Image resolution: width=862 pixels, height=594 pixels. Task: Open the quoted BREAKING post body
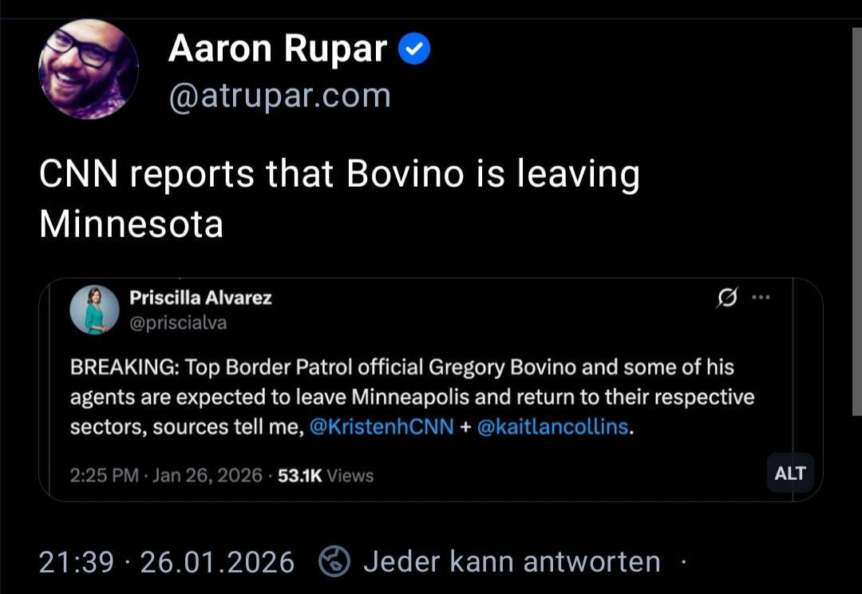click(x=413, y=397)
